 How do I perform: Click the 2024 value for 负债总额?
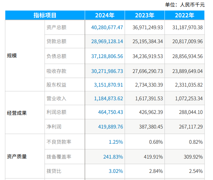tap(107, 56)
